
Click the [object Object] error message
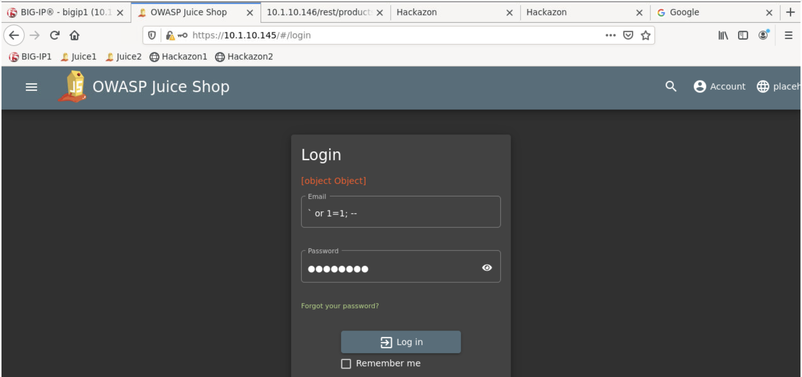(x=333, y=181)
